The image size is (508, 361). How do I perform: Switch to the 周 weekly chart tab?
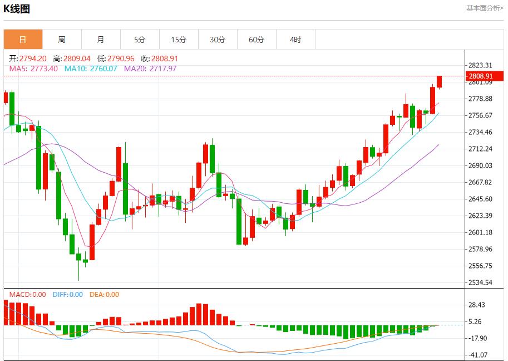[x=62, y=40]
